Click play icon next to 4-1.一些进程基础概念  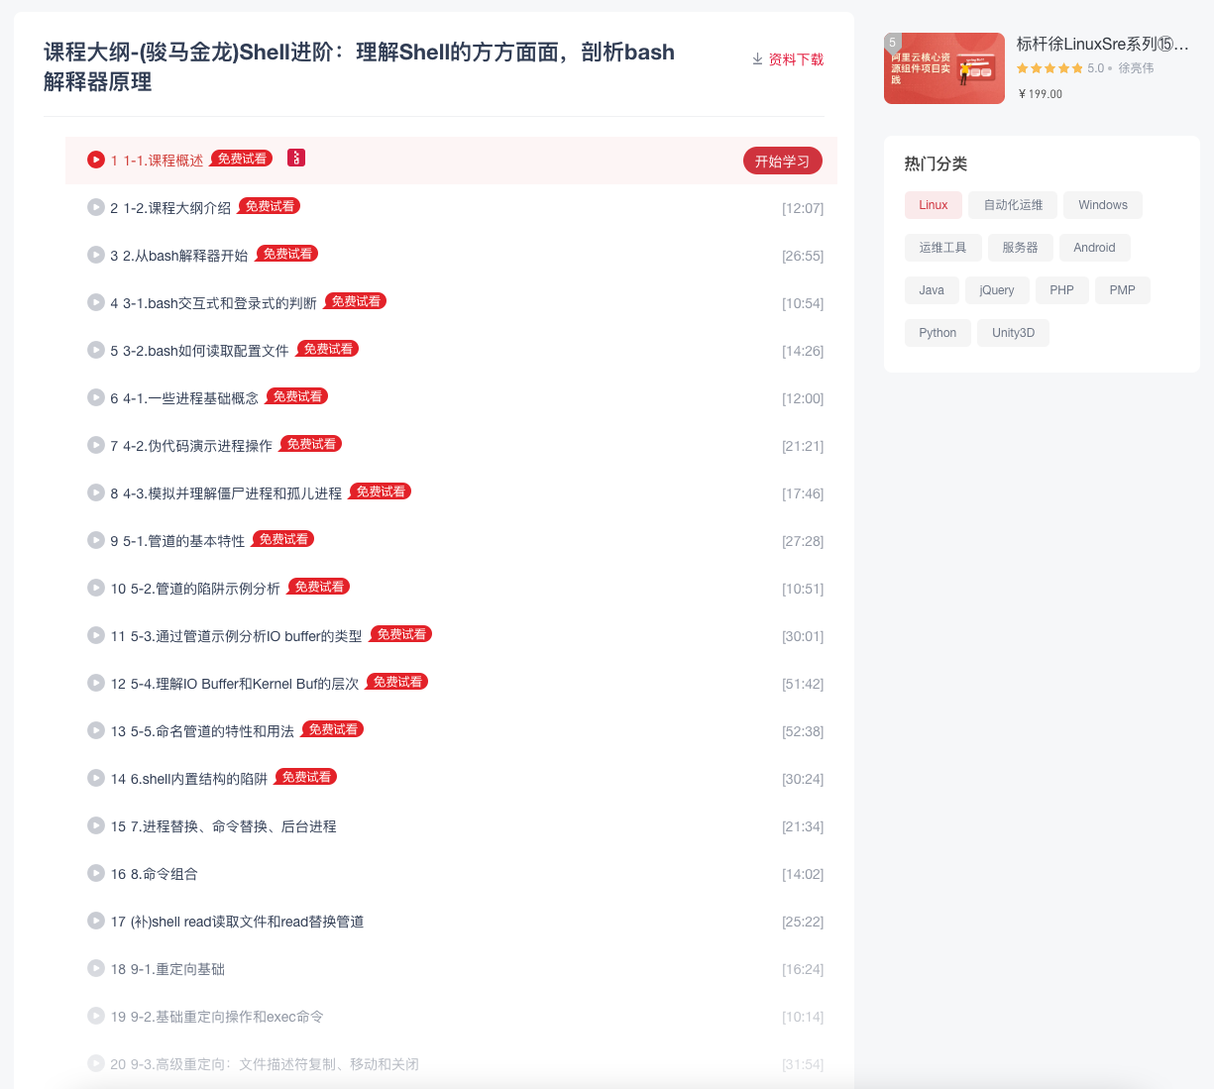click(96, 397)
